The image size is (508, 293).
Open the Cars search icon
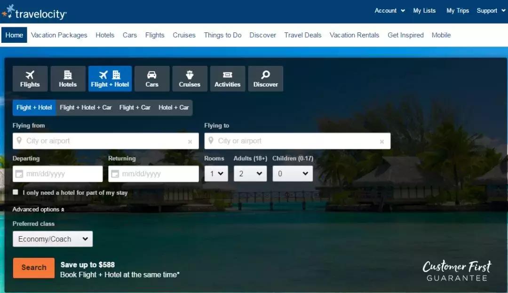click(152, 75)
